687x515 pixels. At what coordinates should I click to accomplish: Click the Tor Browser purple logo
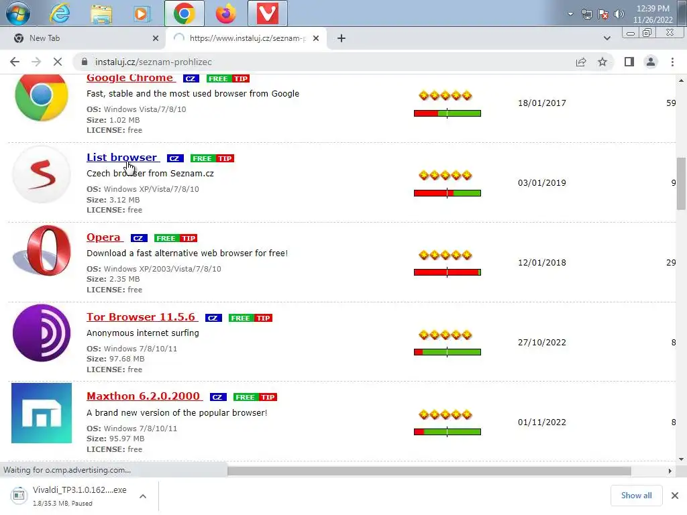(41, 333)
